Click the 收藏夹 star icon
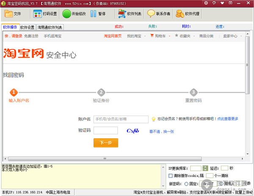Viewport: 254px width, 196px height. (177, 35)
